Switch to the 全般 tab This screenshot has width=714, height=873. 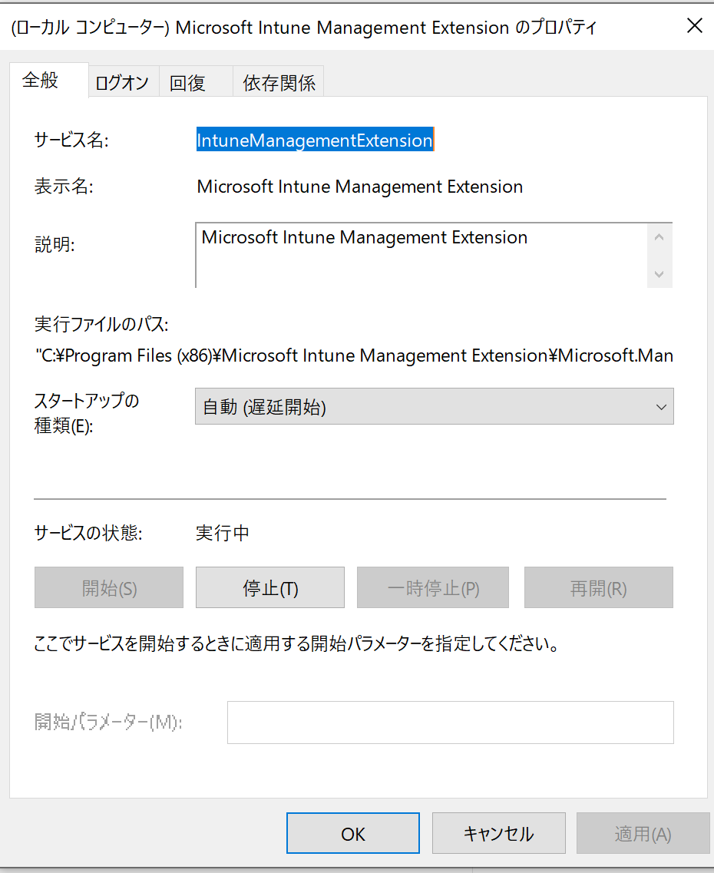click(48, 80)
